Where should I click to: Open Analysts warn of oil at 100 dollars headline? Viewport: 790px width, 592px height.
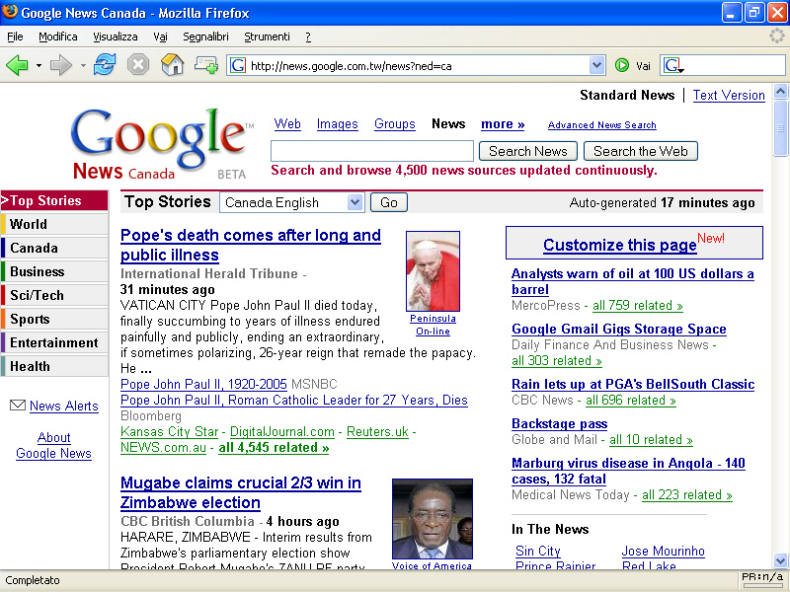point(632,281)
